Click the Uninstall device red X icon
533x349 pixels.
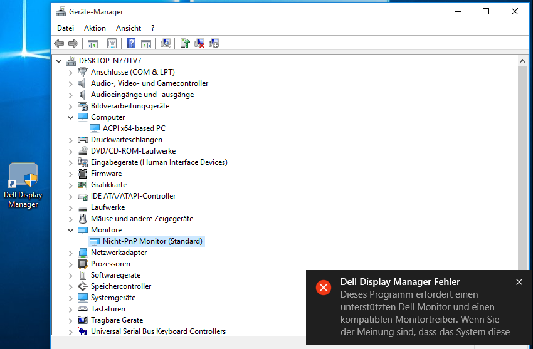point(199,43)
